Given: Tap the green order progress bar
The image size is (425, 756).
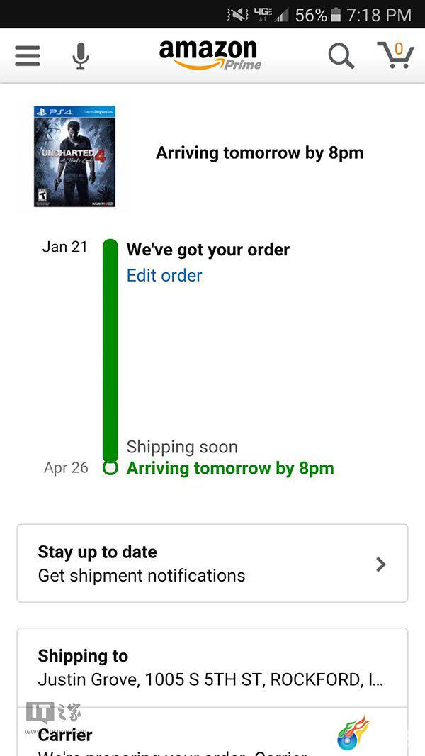Looking at the screenshot, I should pos(110,350).
